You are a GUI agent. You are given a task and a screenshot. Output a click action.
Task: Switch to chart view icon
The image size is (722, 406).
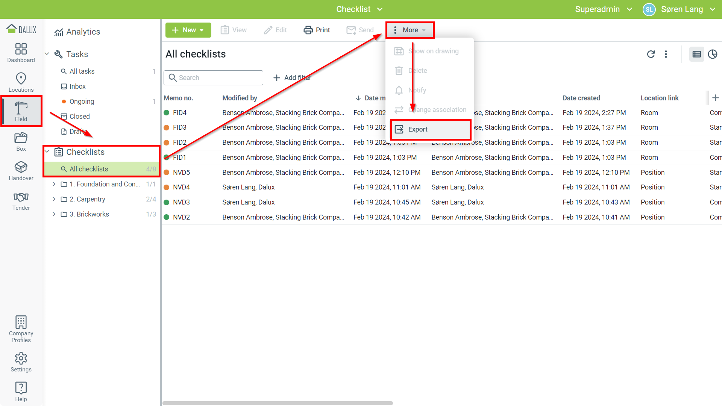click(x=712, y=54)
